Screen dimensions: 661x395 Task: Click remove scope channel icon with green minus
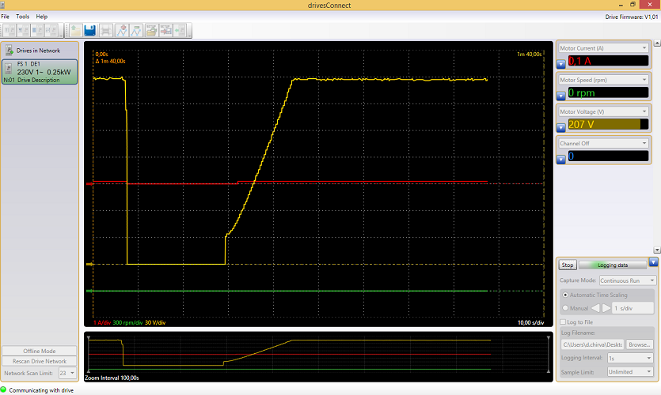(136, 30)
